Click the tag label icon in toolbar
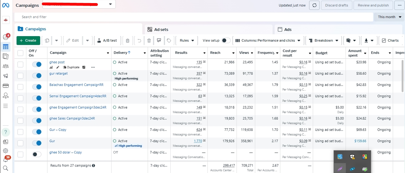Image resolution: width=405 pixels, height=173 pixels. point(169,40)
